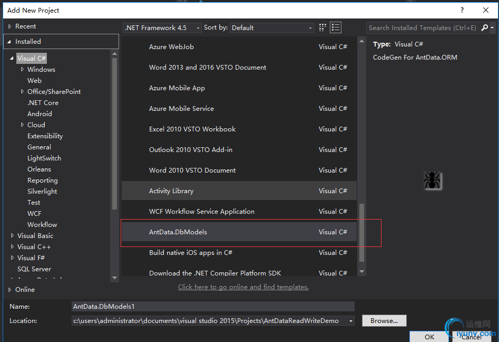This screenshot has height=342, width=499.
Task: Focus the project Name input field
Action: point(213,306)
